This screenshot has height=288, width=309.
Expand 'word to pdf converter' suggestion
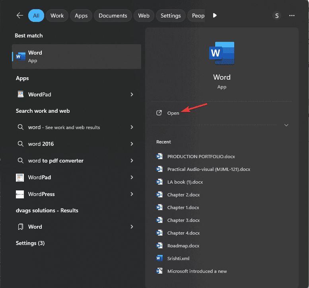point(132,161)
